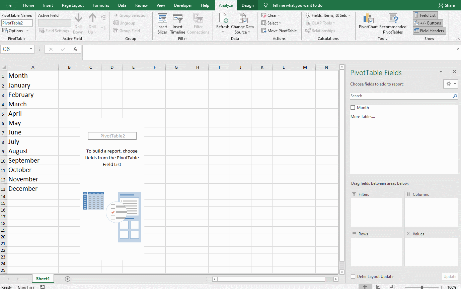This screenshot has width=461, height=289.
Task: Open the Formulas ribbon tab
Action: (x=101, y=5)
